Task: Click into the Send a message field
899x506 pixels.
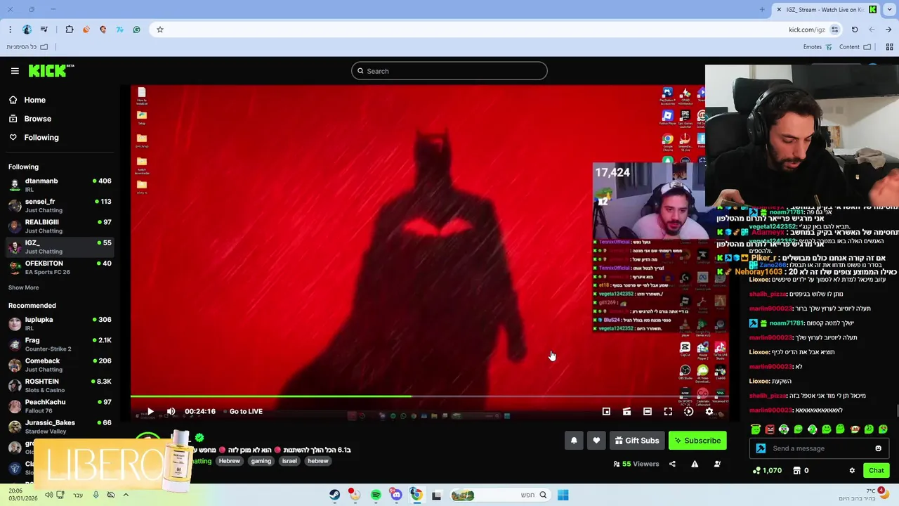Action: 818,448
